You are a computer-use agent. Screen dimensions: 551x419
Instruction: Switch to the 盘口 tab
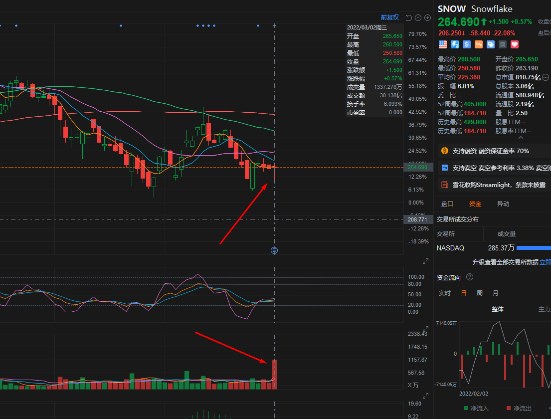tap(447, 204)
